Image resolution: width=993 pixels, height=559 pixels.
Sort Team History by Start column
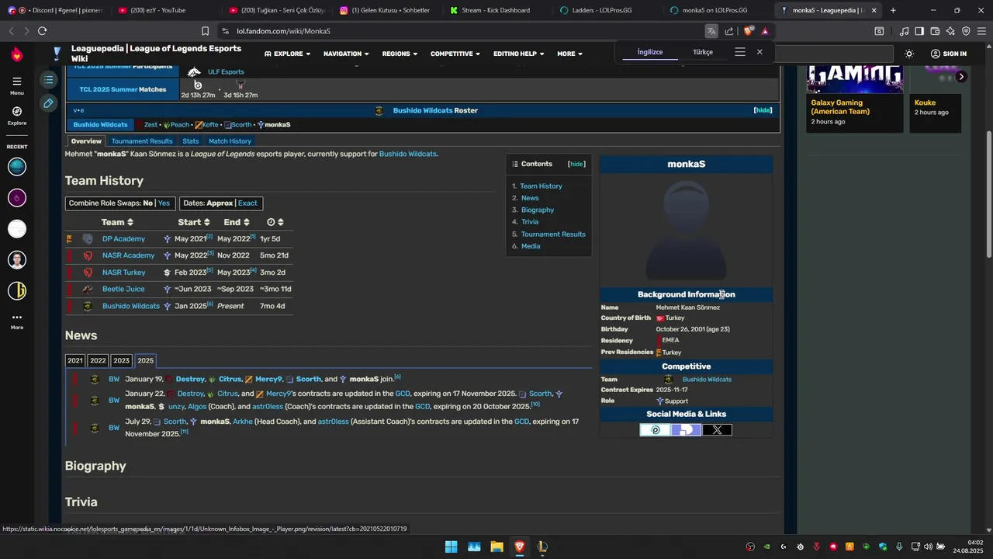coord(193,222)
